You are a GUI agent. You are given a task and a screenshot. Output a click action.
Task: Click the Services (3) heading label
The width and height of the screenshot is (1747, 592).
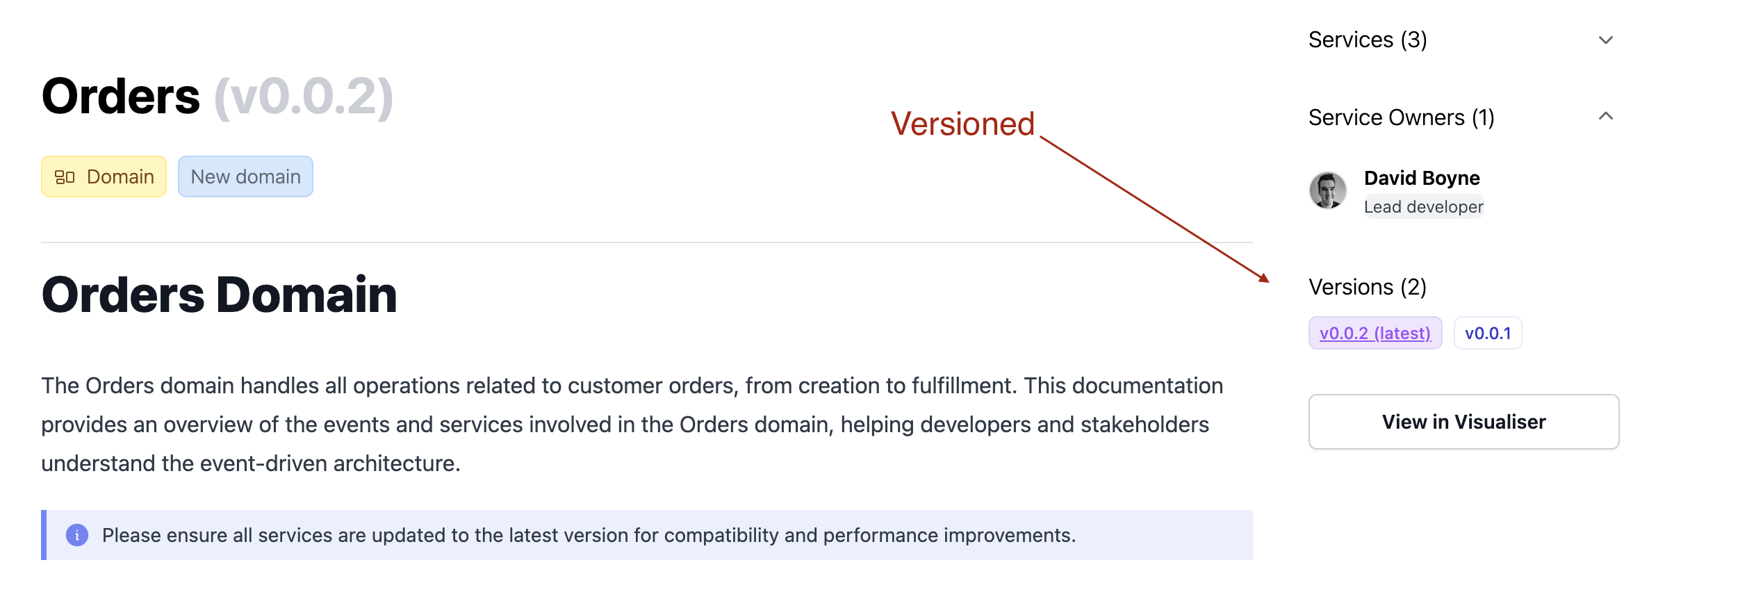1367,40
